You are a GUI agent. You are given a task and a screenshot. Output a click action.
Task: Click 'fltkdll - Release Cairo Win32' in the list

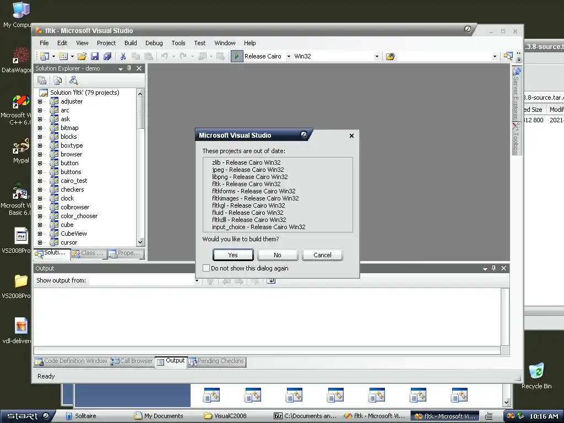(x=249, y=220)
